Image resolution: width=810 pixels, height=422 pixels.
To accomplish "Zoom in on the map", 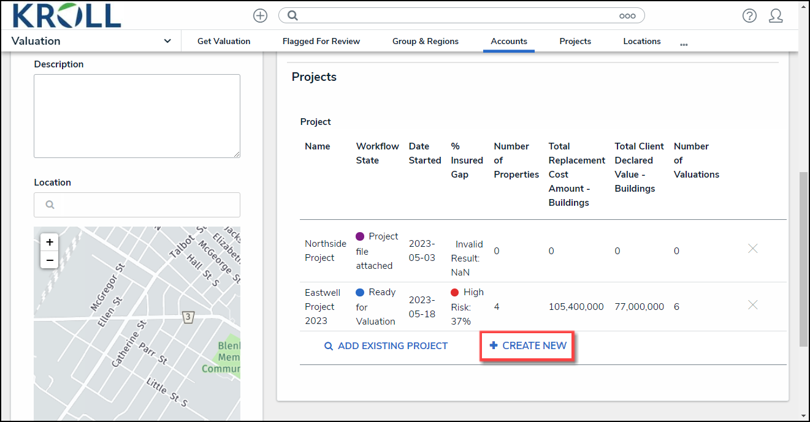I will (50, 242).
